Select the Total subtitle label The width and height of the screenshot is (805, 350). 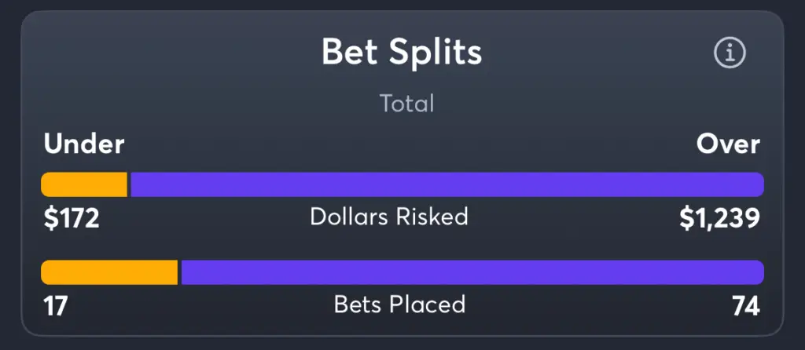[x=406, y=103]
